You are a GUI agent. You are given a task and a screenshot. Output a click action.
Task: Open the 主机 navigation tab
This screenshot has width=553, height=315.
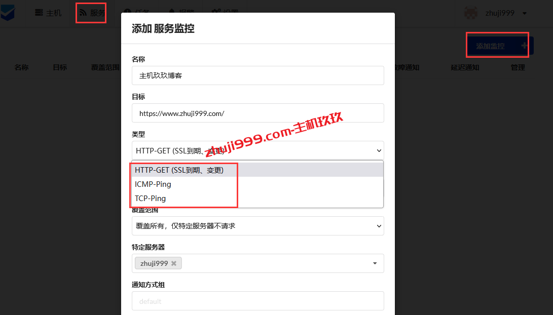(48, 13)
